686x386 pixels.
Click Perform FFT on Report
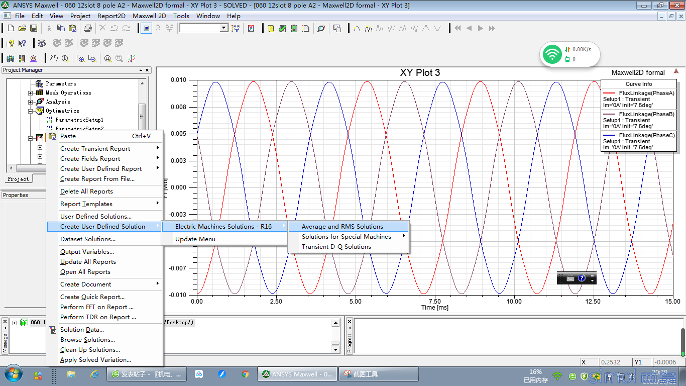point(104,307)
